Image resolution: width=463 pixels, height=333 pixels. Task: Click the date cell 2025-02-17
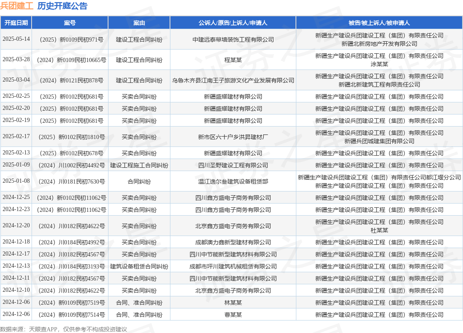coord(16,137)
